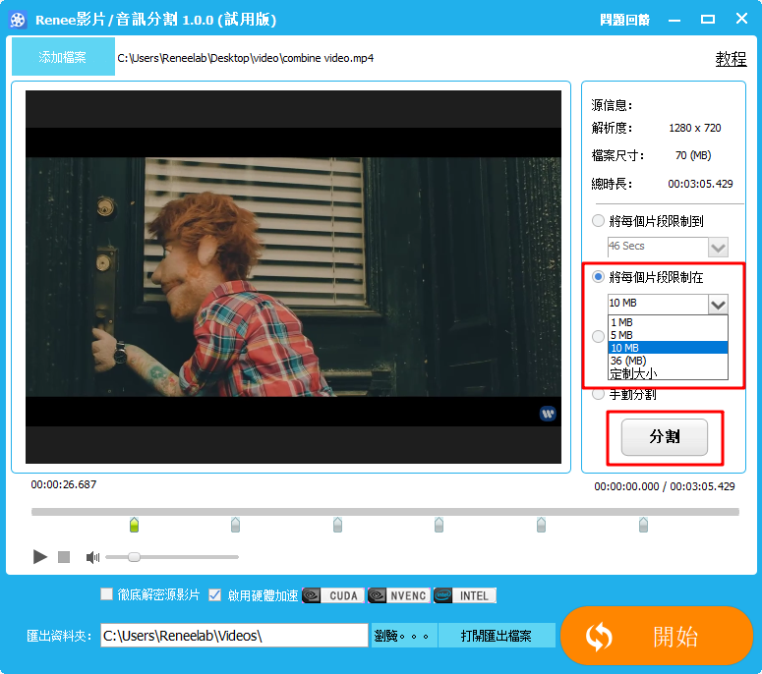Viewport: 762px width, 674px height.
Task: Select the second split marker on timeline
Action: [235, 525]
